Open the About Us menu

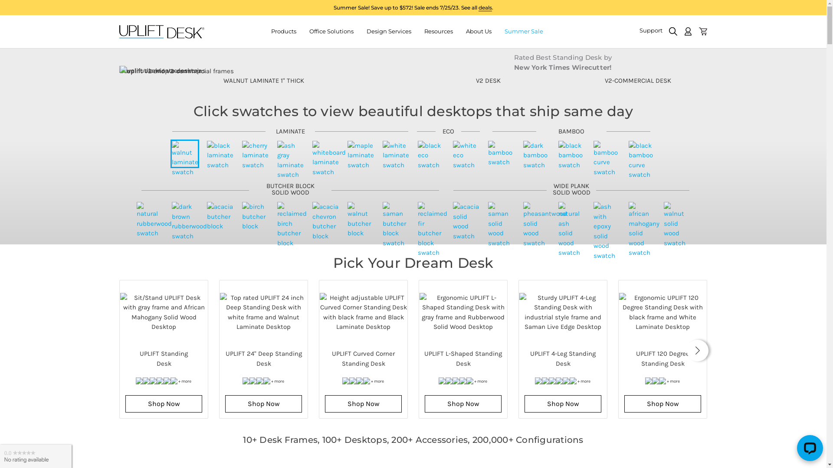(x=479, y=31)
